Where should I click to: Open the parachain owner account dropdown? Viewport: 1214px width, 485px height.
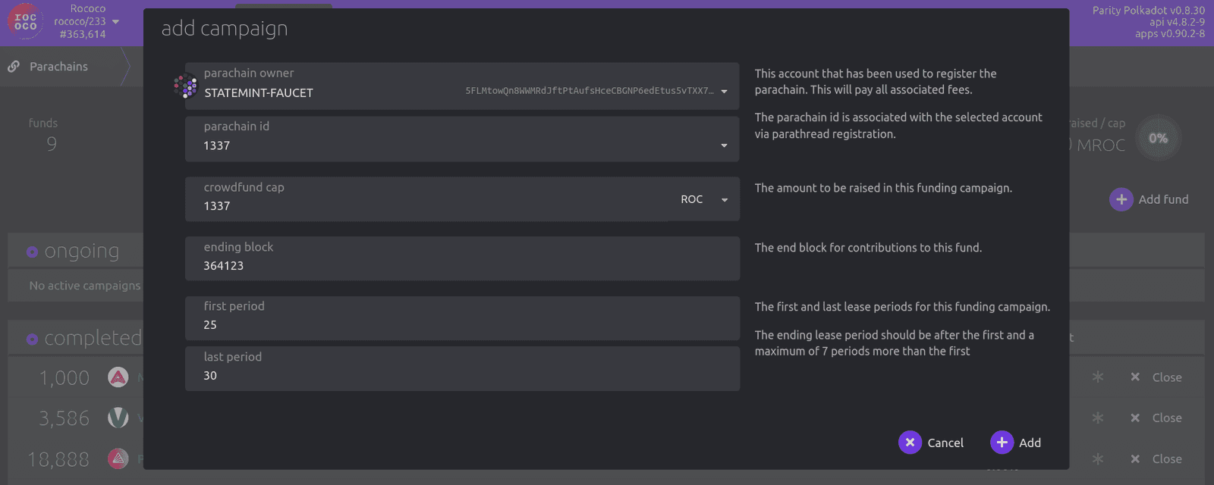(x=724, y=92)
